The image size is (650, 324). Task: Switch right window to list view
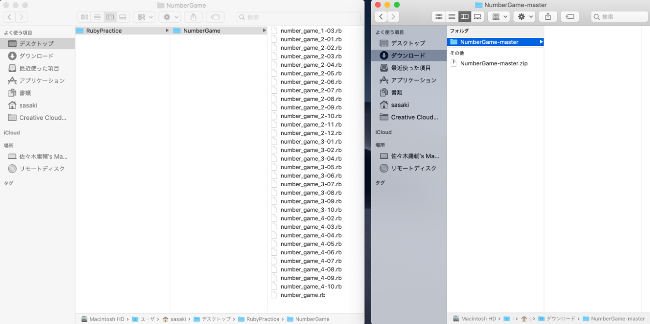(x=452, y=16)
